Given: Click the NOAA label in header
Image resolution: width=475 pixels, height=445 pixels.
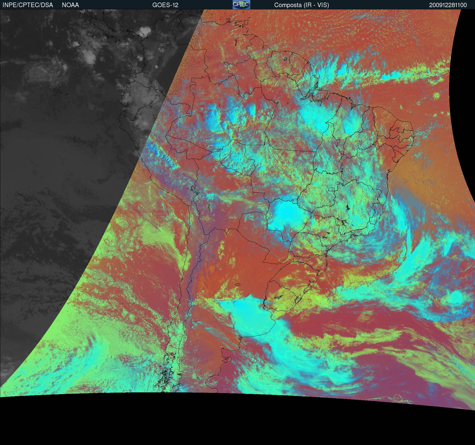Looking at the screenshot, I should click(x=70, y=5).
